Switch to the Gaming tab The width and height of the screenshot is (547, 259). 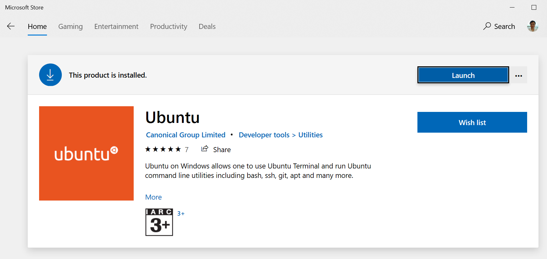[71, 26]
